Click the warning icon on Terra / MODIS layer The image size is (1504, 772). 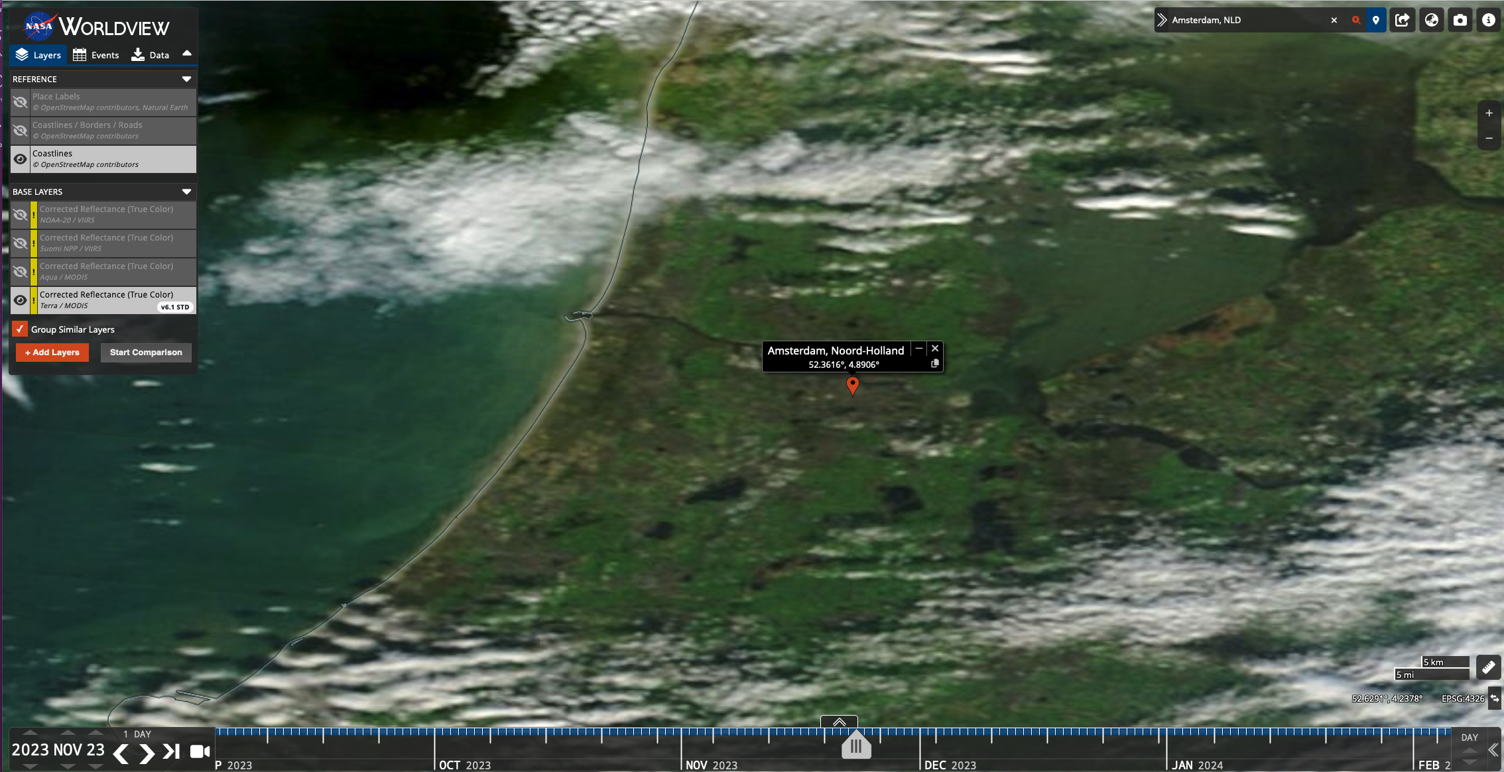[x=34, y=301]
